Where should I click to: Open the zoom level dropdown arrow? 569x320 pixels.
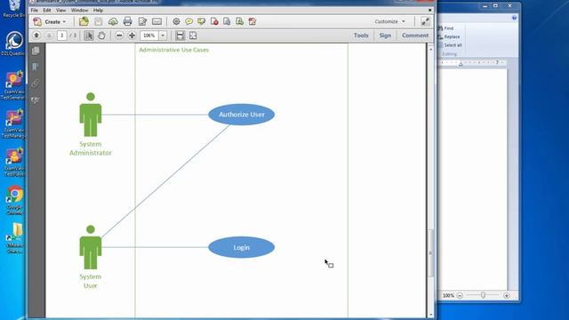(x=163, y=36)
